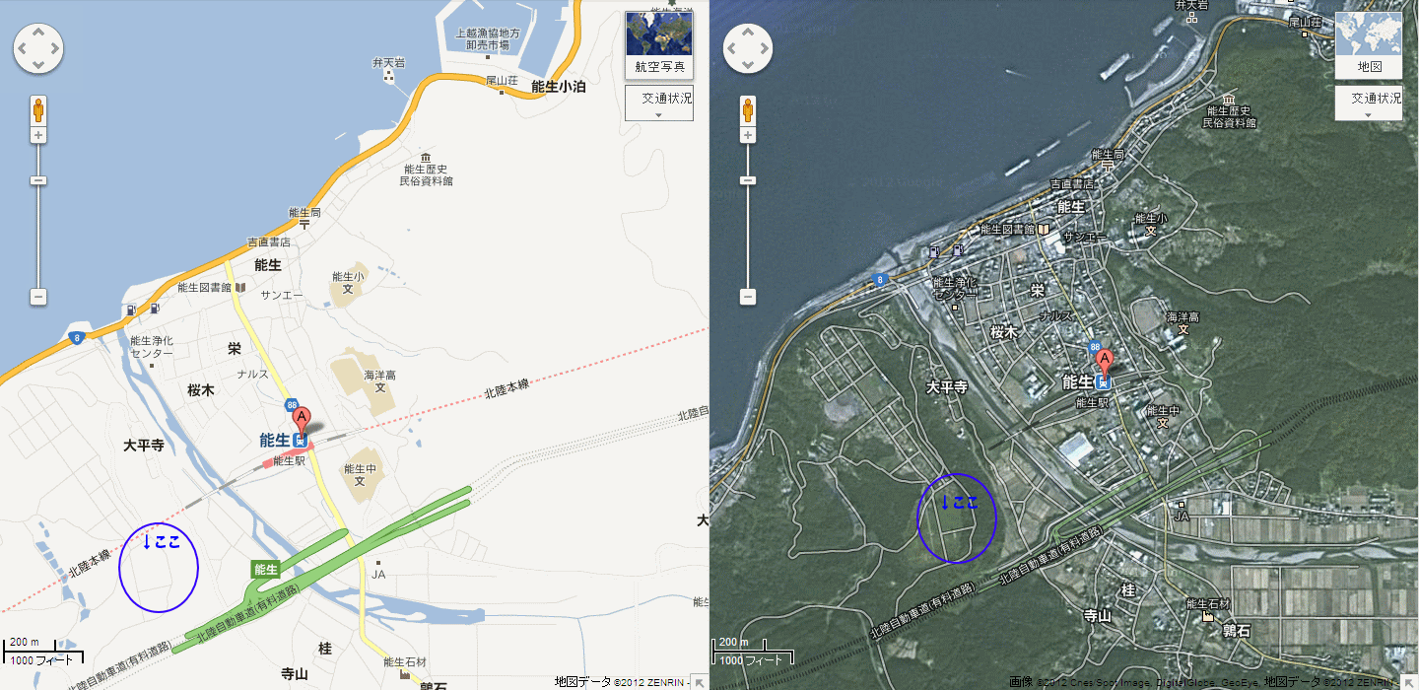Pan the right map with the navigation wheel
Screen dimensions: 1419x690
click(748, 47)
